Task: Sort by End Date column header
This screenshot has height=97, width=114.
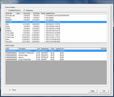Action: point(35,13)
